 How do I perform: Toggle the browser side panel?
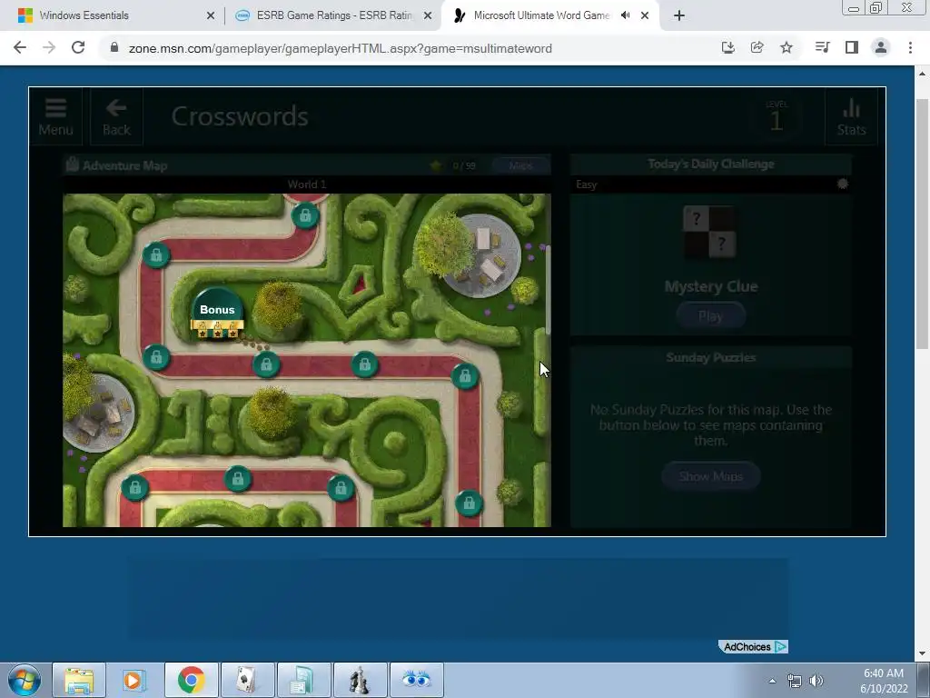tap(852, 47)
